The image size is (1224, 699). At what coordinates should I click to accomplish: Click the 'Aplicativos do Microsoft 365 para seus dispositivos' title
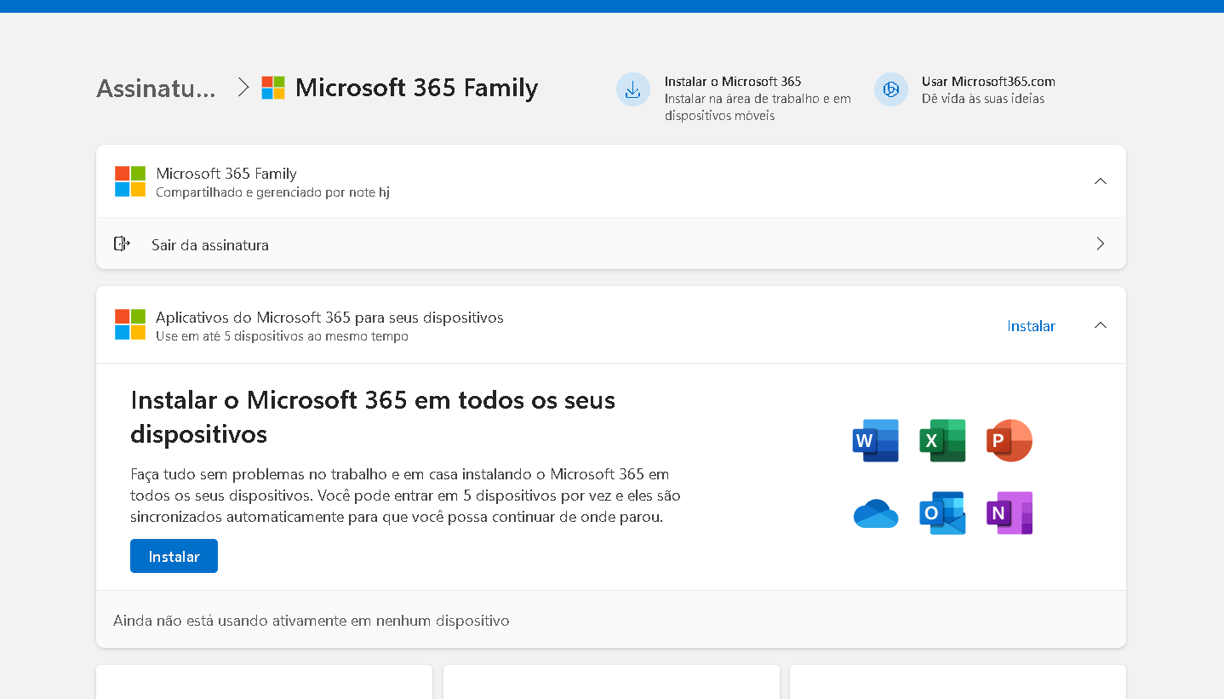click(x=329, y=318)
